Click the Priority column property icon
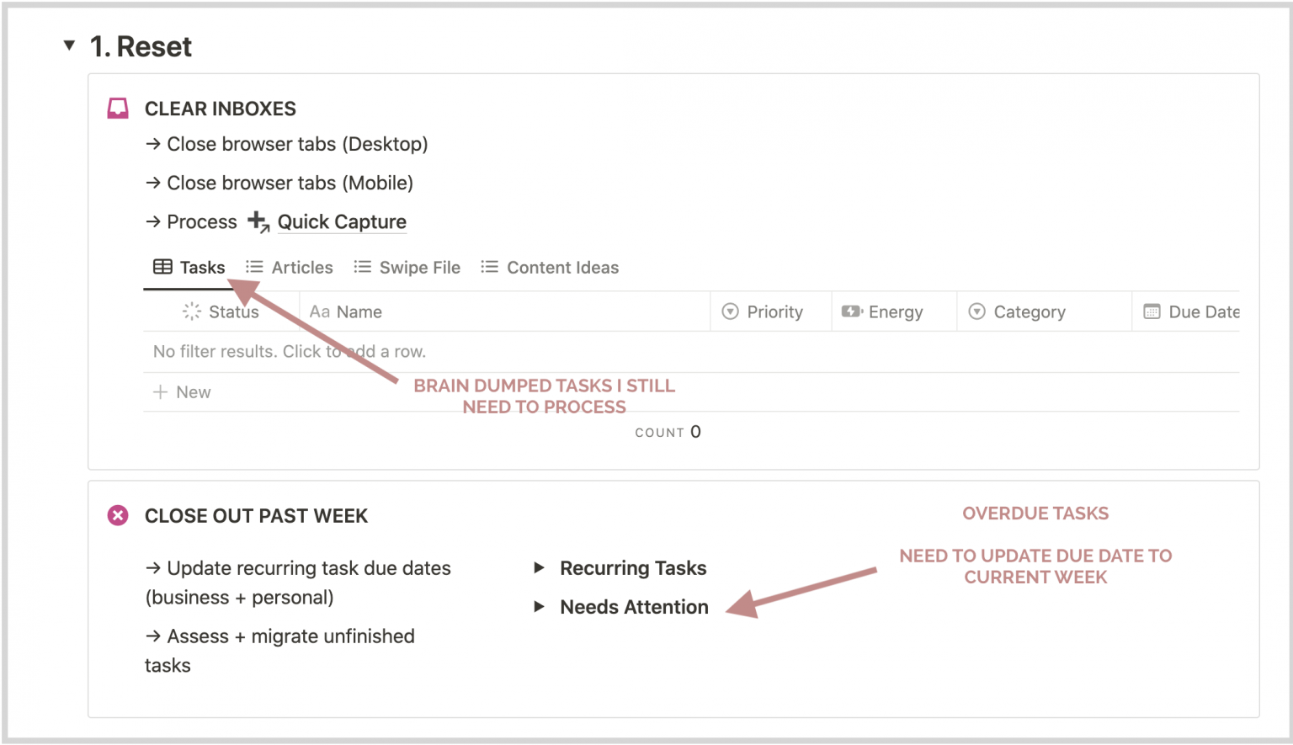Screen dimensions: 1293x745 [x=729, y=311]
